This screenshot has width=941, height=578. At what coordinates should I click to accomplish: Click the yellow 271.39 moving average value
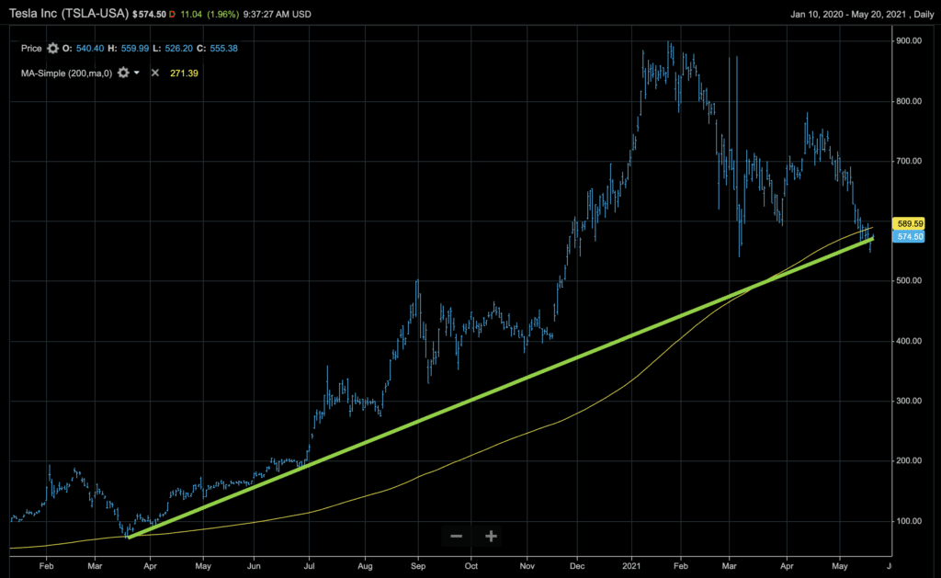(x=184, y=72)
